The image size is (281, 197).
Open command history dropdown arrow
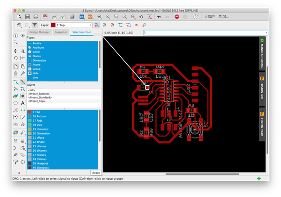pyautogui.click(x=266, y=33)
